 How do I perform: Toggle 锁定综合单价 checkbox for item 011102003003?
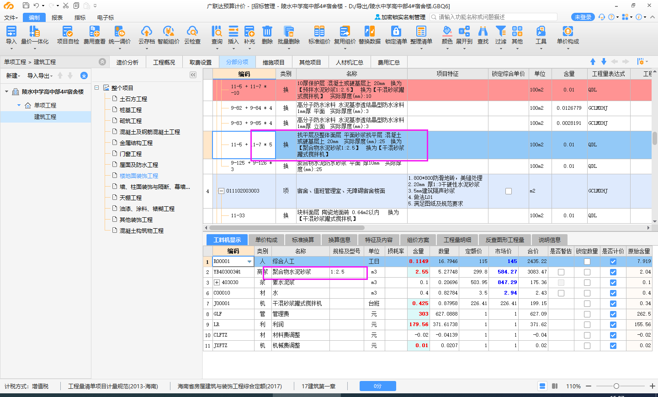click(509, 191)
